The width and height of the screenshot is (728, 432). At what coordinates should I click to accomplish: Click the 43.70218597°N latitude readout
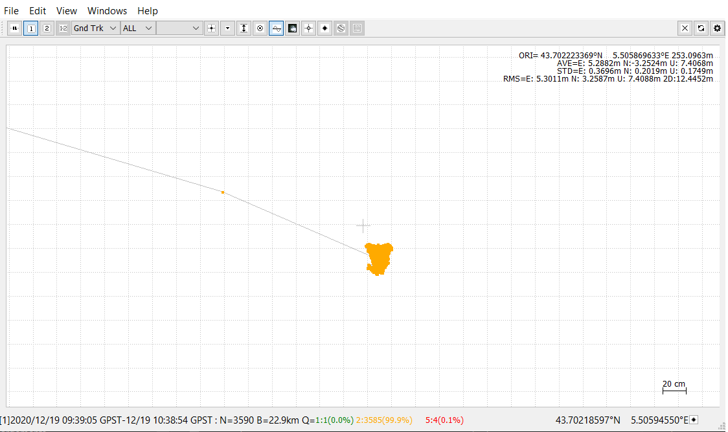tap(588, 420)
